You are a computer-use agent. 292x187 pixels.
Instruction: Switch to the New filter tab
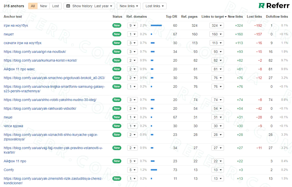(44, 6)
